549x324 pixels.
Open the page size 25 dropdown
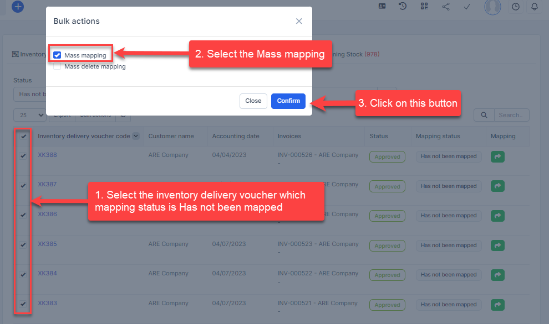pyautogui.click(x=30, y=115)
